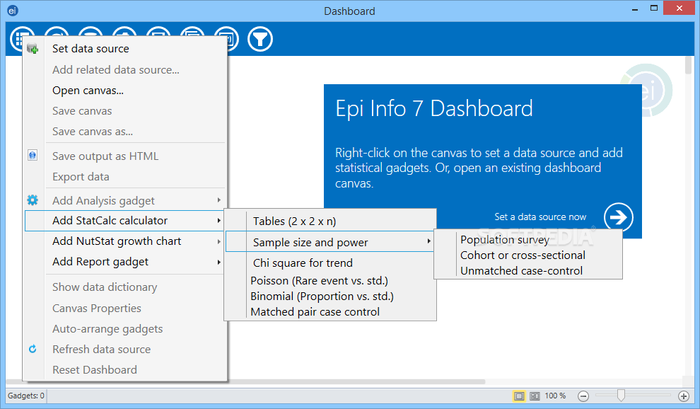The width and height of the screenshot is (700, 409).
Task: Click the Epi Info 7 Dashboard heading
Action: (x=434, y=109)
